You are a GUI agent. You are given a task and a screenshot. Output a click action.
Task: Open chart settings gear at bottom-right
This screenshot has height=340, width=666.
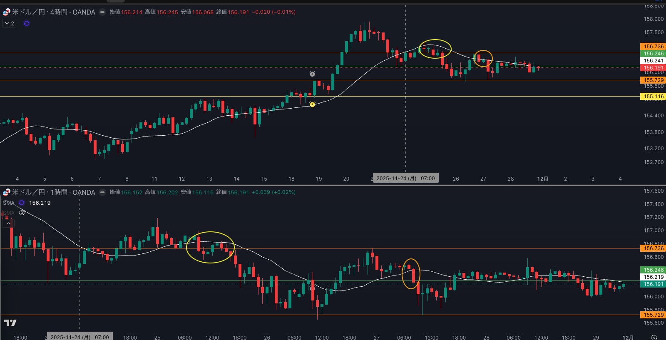tap(654, 337)
